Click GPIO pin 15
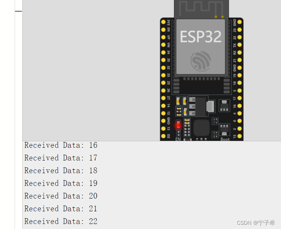Screen dimensions: 281x229 240,136
